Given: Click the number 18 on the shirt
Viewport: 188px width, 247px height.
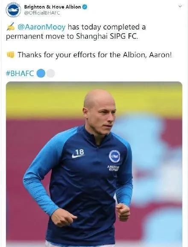Looking at the screenshot, I should [x=79, y=152].
